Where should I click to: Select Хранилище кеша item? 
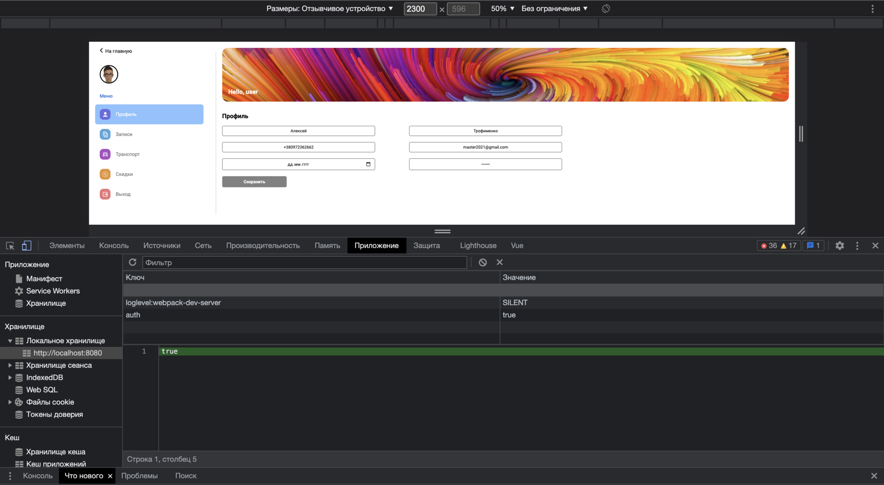point(56,452)
